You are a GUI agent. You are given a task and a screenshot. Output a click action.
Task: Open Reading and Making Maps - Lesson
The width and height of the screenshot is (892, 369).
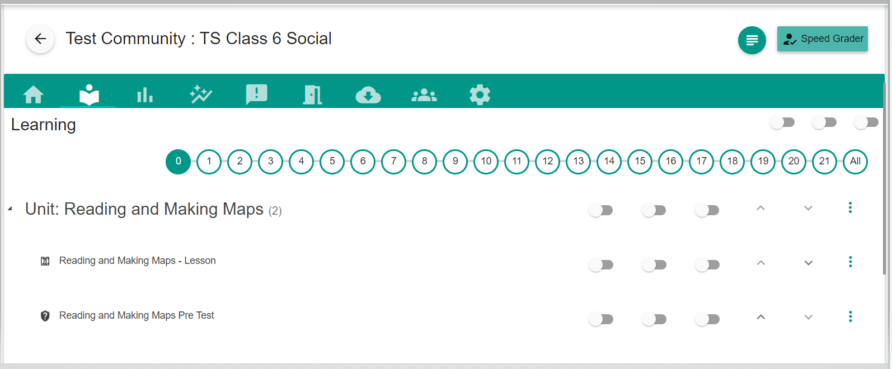[137, 261]
